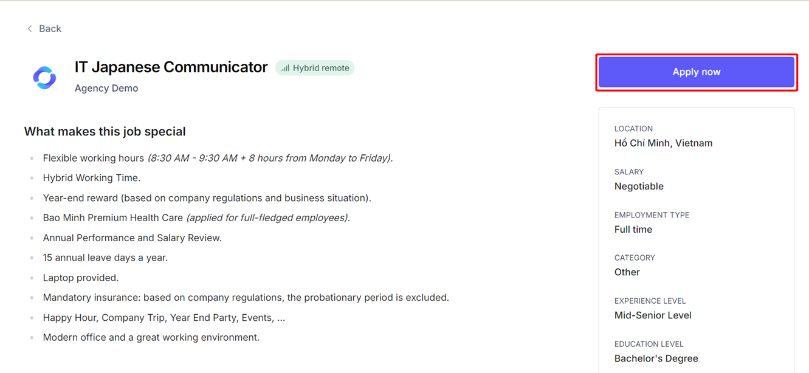Viewport: 809px width, 373px height.
Task: Click the Hybrid remote badge label
Action: coord(321,68)
